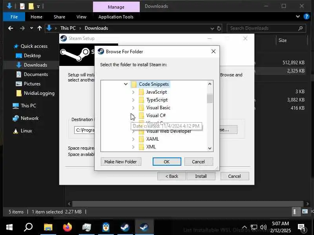314x235 pixels.
Task: Click the Size column header
Action: [283, 40]
